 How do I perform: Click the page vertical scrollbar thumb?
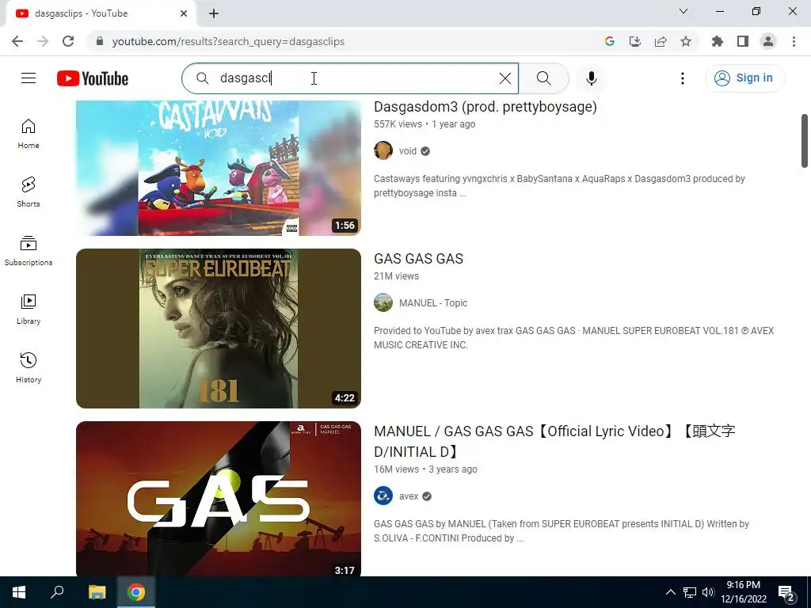[x=805, y=141]
